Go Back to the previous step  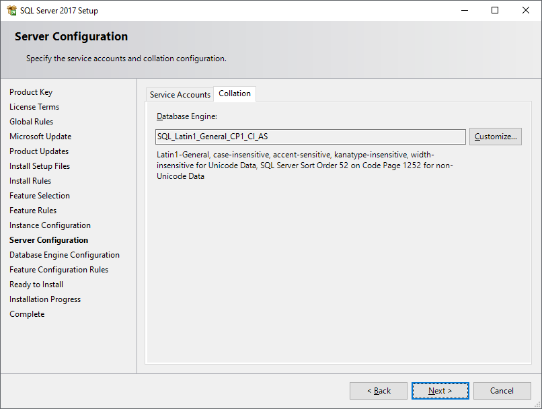(378, 391)
